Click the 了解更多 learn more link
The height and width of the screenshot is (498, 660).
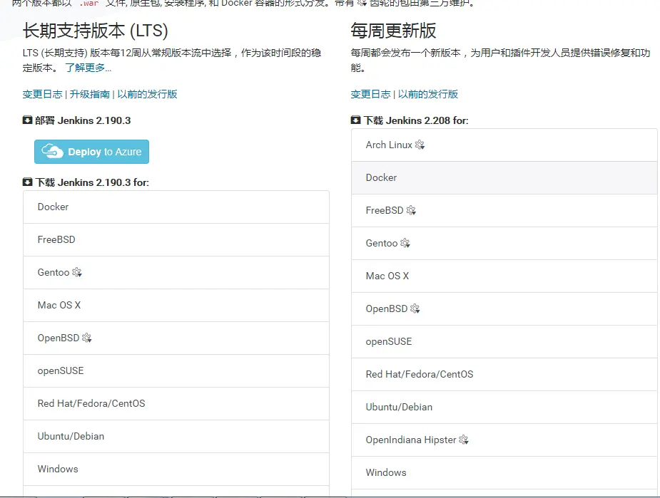pyautogui.click(x=88, y=68)
